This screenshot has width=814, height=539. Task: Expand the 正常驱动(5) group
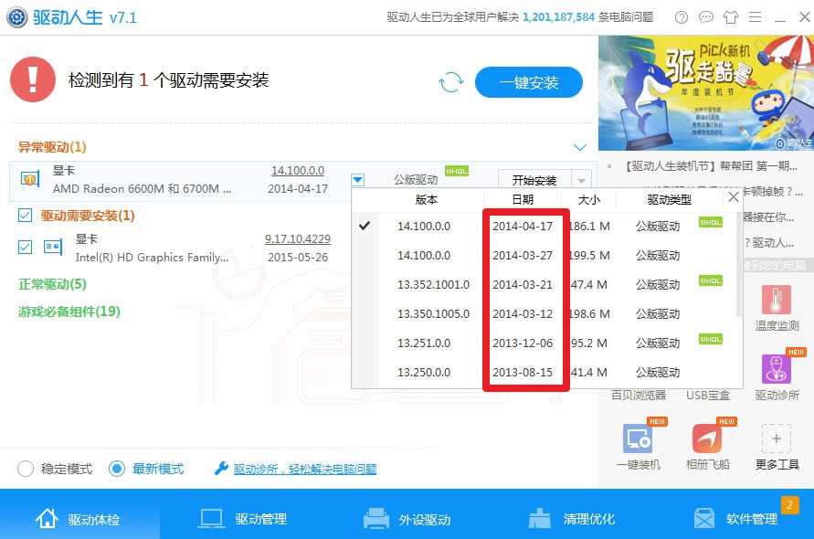click(x=52, y=284)
